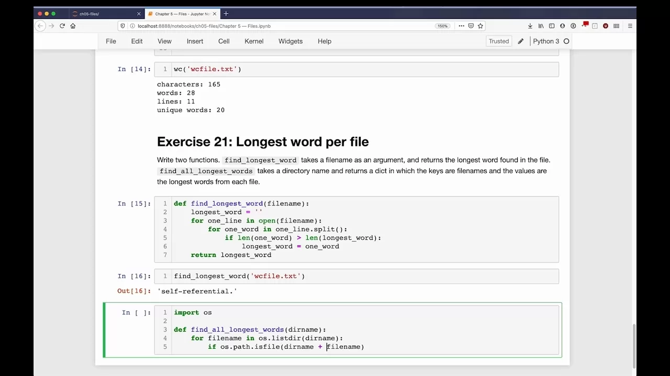Open the downloads panel
Screen dimensions: 670x376
[x=530, y=26]
